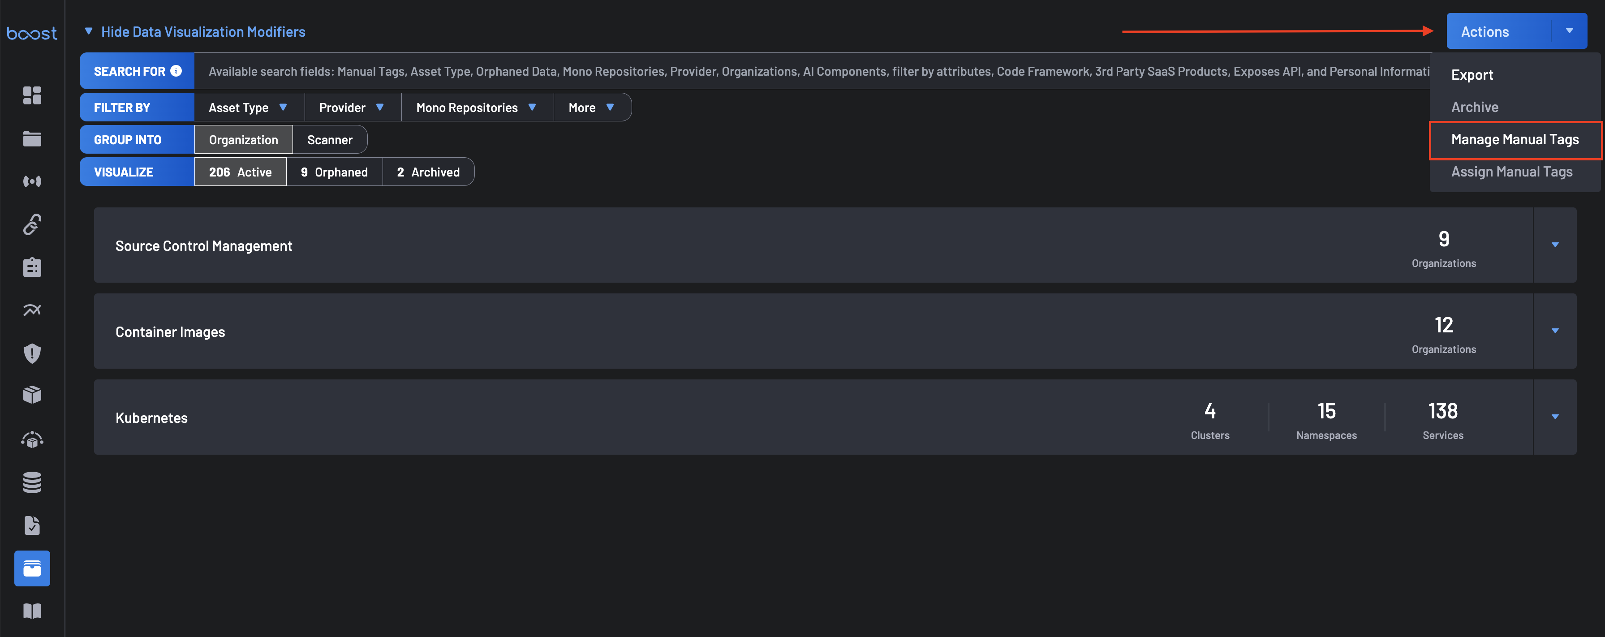Show the 206 Active assets
This screenshot has height=637, width=1605.
pos(240,172)
